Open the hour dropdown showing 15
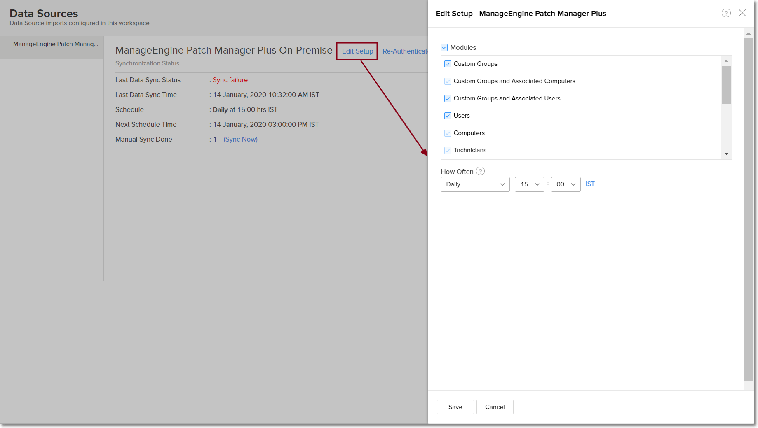758x428 pixels. click(x=529, y=184)
